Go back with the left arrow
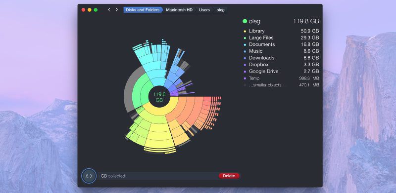Image resolution: width=396 pixels, height=193 pixels. click(109, 10)
